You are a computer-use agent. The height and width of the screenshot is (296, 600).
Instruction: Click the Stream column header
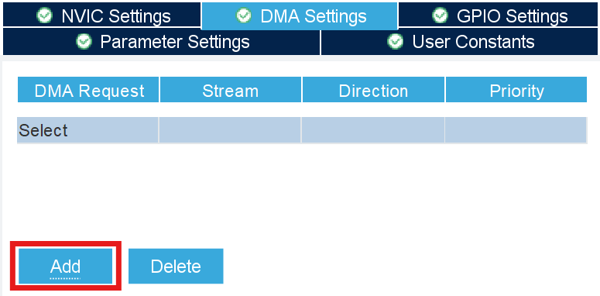(x=231, y=90)
